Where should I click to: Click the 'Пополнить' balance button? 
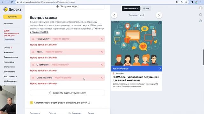click(x=10, y=40)
